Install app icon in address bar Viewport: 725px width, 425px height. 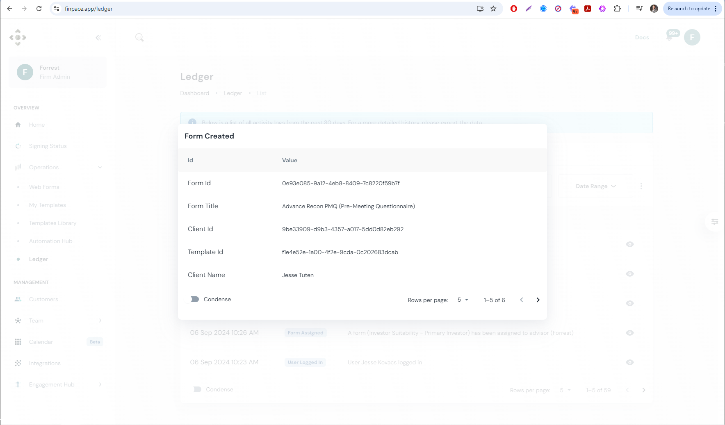pos(480,9)
